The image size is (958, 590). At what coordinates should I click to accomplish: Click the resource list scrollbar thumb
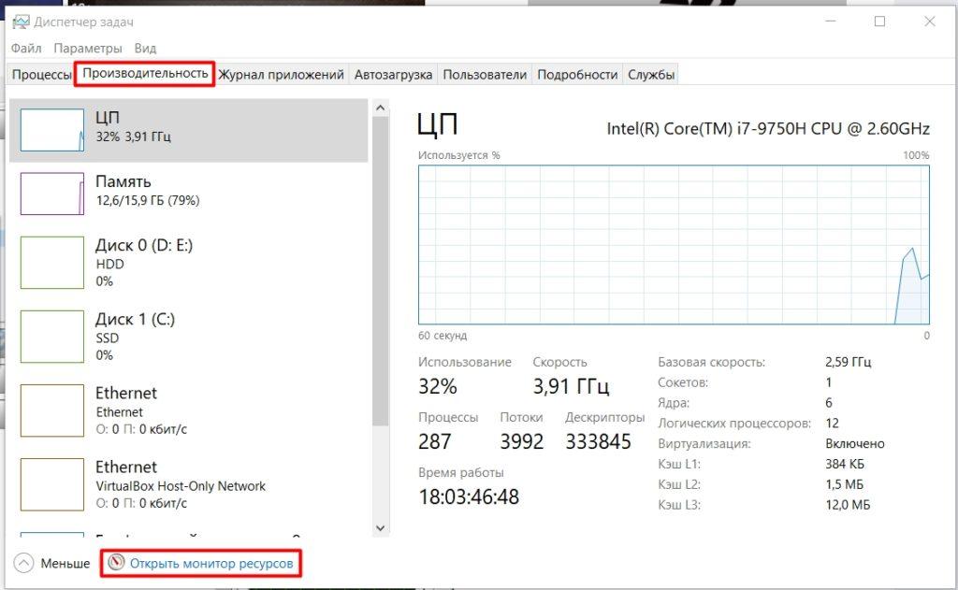pyautogui.click(x=380, y=272)
